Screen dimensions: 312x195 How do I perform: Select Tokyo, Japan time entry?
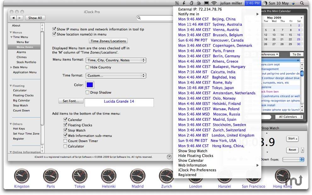206,88
